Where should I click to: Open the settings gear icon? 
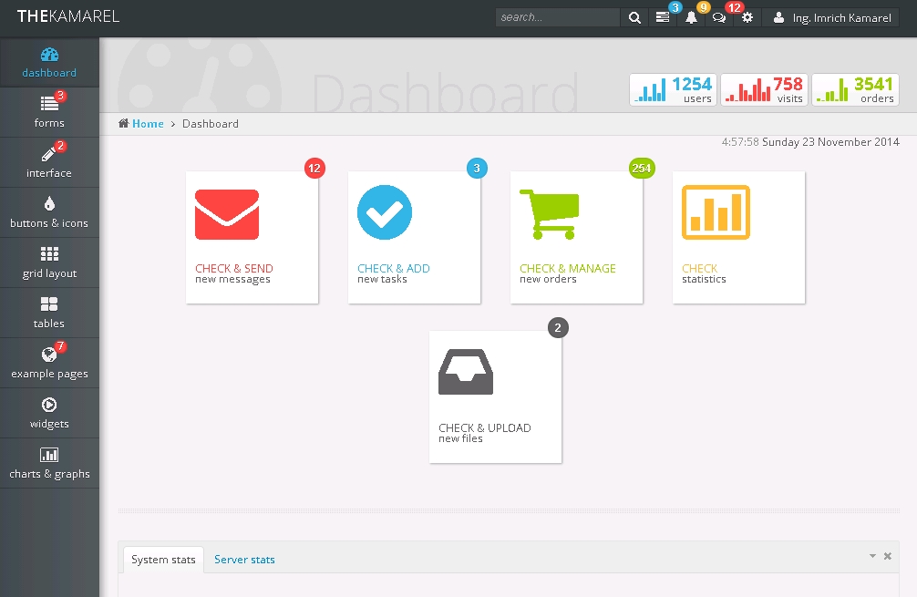[x=747, y=17]
